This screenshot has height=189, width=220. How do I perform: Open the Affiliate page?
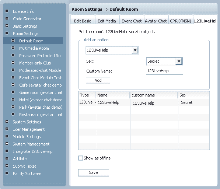pos(20,159)
